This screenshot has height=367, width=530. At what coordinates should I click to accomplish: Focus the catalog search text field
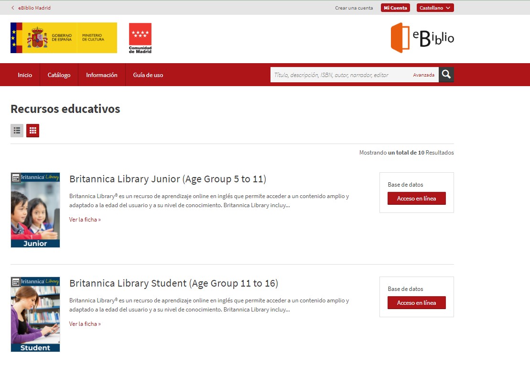point(339,75)
